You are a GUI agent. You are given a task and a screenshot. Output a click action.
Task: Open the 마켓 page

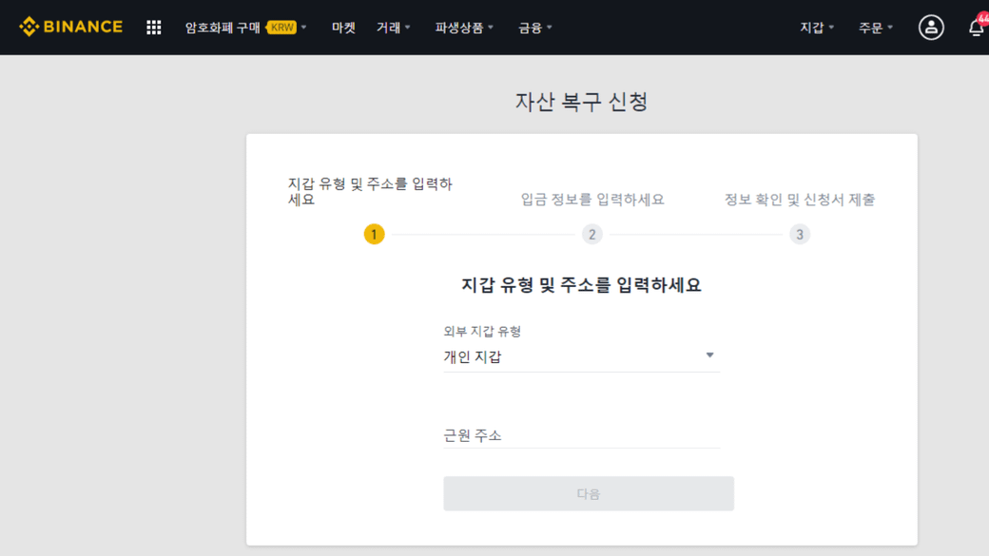click(x=343, y=28)
